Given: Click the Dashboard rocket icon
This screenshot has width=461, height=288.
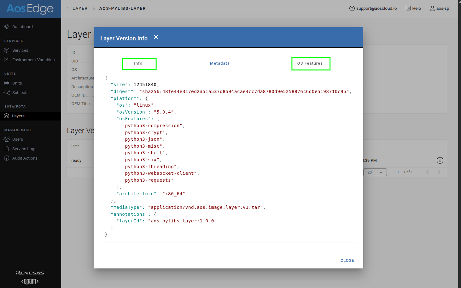Looking at the screenshot, I should [7, 27].
